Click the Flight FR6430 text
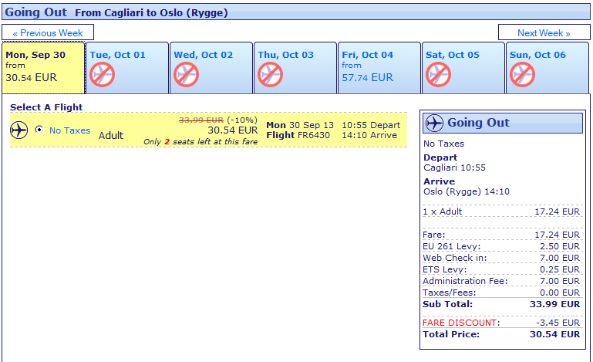Image resolution: width=593 pixels, height=362 pixels. (x=298, y=135)
